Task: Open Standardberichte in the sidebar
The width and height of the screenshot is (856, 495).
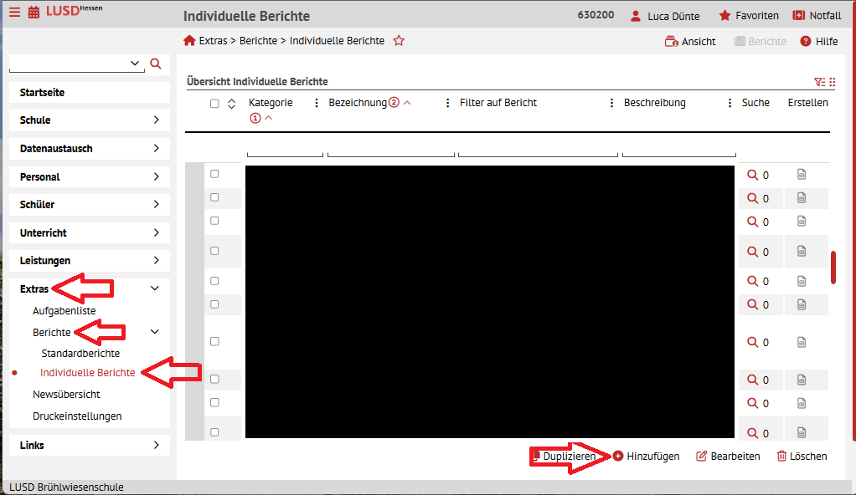Action: 80,353
